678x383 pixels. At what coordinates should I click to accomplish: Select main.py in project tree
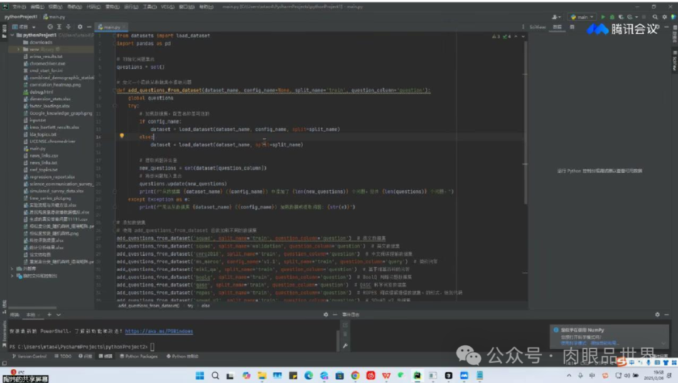[x=37, y=148]
